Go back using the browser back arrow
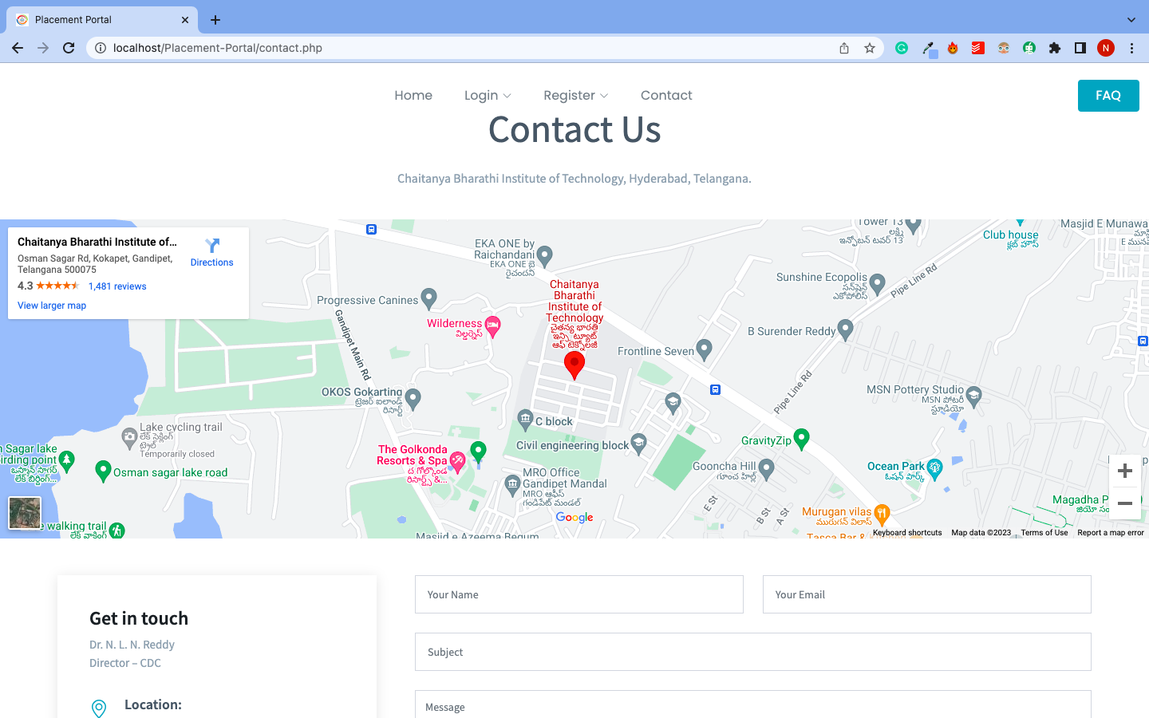1149x718 pixels. tap(18, 48)
